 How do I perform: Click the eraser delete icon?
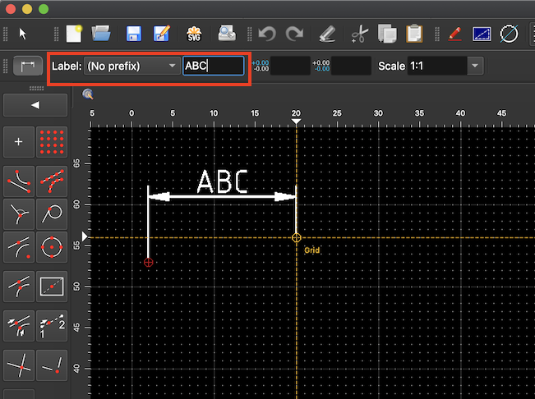tap(328, 34)
